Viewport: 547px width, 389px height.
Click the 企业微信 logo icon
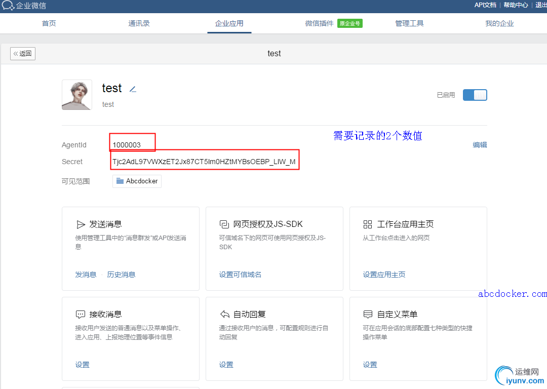pos(7,6)
